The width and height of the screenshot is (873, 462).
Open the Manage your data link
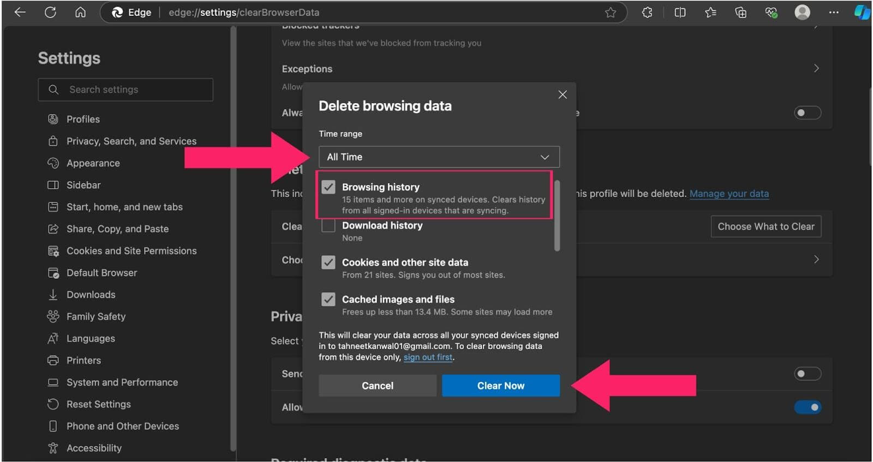pyautogui.click(x=729, y=194)
